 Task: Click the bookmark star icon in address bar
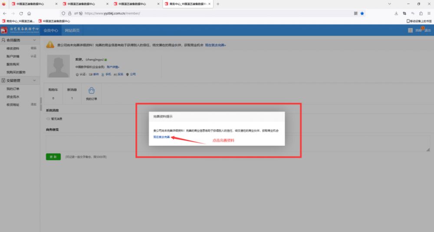coord(362,13)
